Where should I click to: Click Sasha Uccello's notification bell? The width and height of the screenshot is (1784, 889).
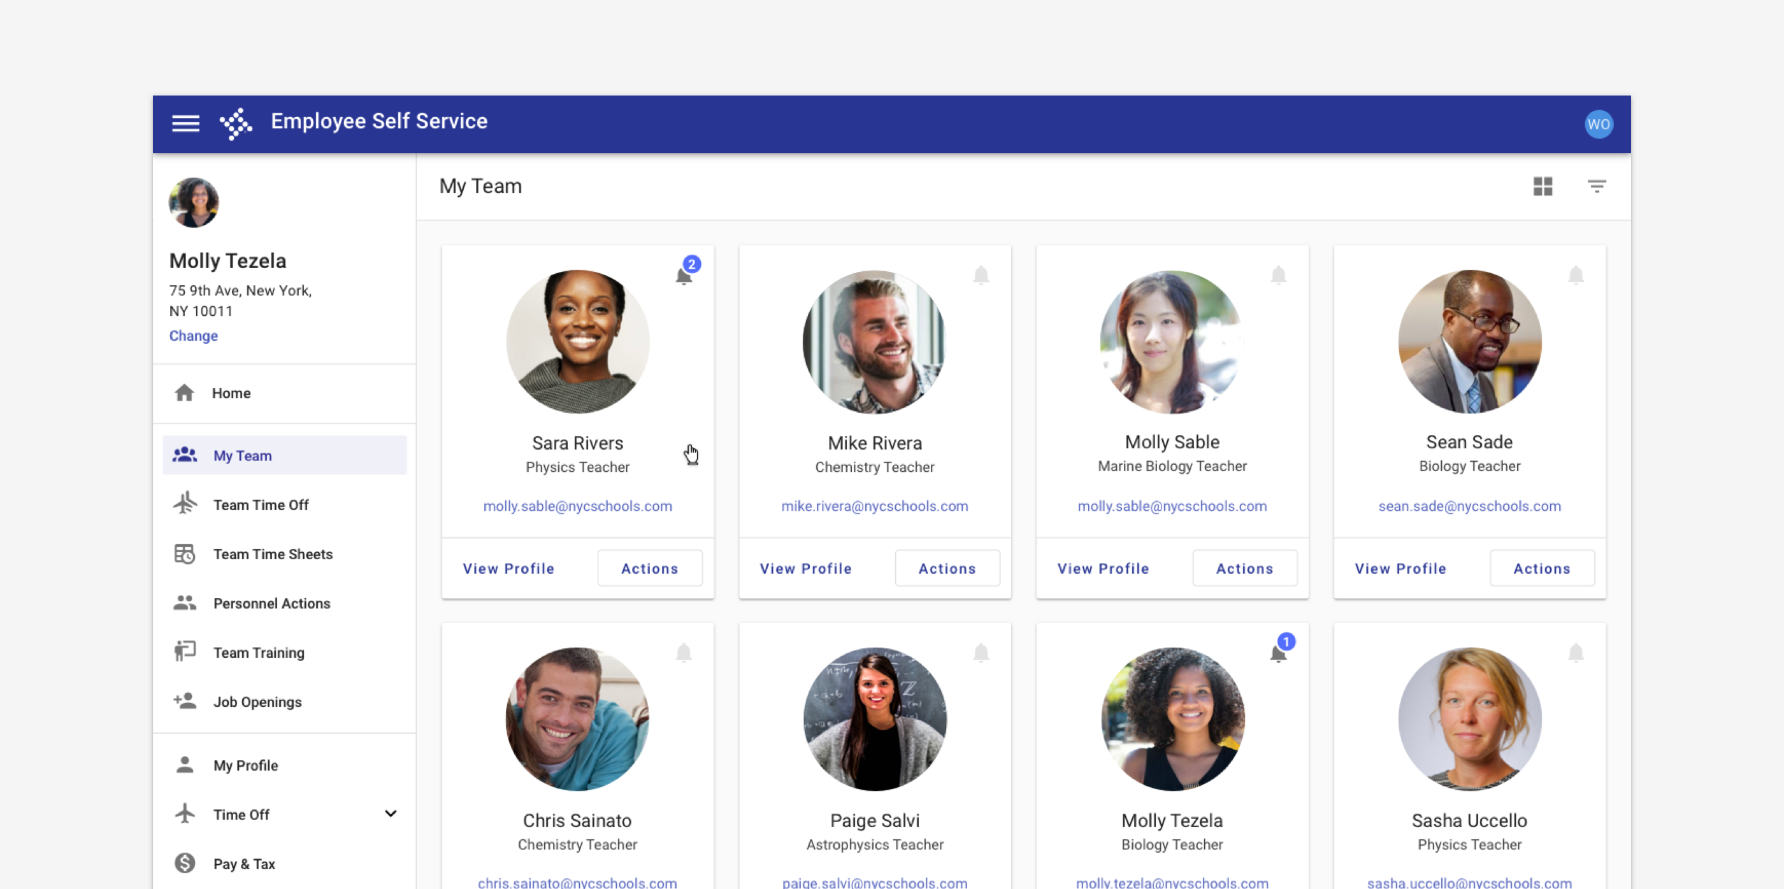click(x=1576, y=653)
